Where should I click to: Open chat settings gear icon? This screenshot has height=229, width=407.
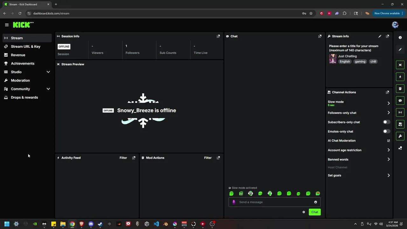click(x=304, y=212)
